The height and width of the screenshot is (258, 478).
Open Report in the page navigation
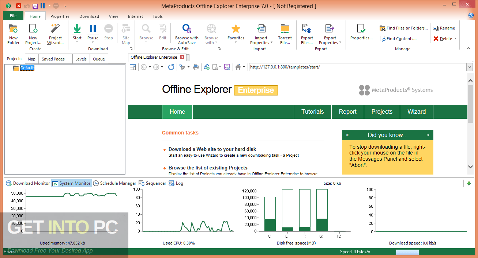tap(348, 112)
